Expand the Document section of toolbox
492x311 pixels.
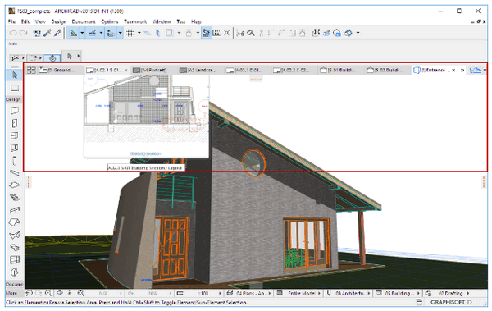[x=14, y=284]
